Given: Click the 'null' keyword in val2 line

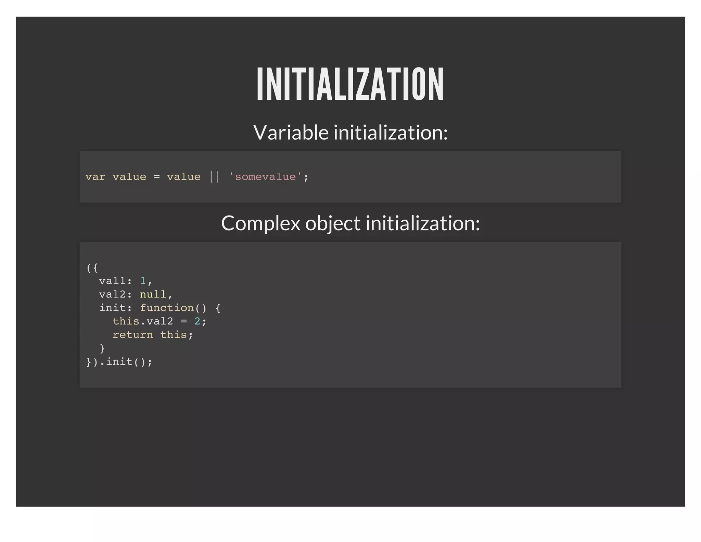Looking at the screenshot, I should (153, 295).
